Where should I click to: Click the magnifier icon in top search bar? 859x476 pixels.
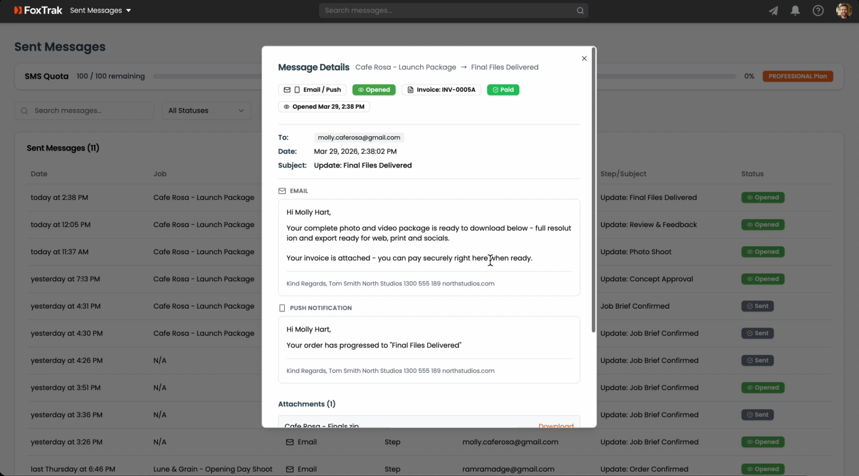[x=580, y=10]
